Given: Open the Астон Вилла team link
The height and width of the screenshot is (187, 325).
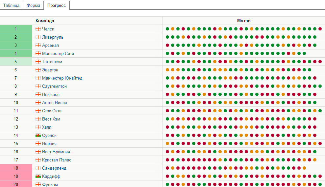Looking at the screenshot, I should coord(55,103).
